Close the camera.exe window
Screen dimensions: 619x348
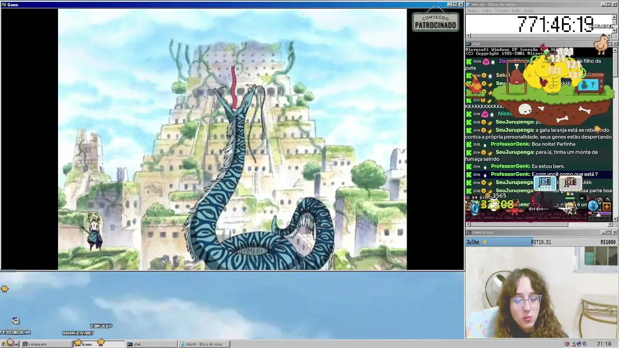click(615, 232)
